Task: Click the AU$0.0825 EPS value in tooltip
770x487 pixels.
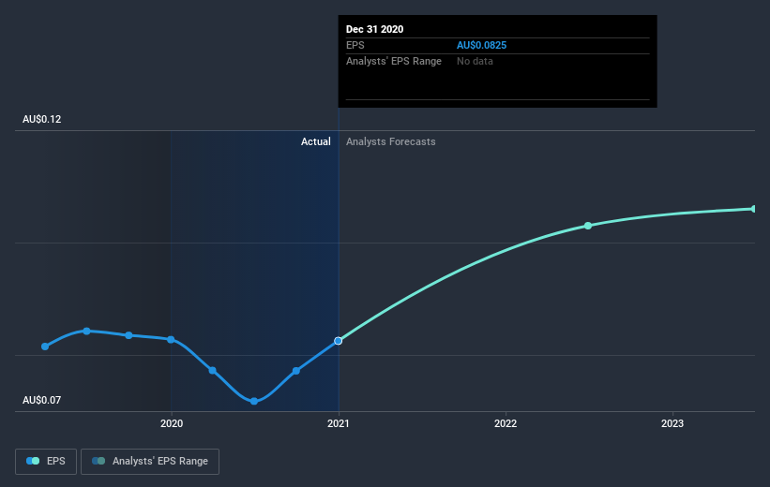Action: 481,45
